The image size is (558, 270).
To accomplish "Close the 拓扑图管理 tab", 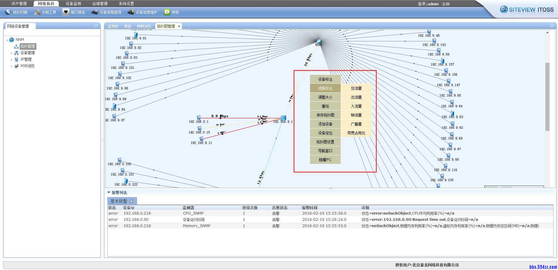I will [x=179, y=26].
